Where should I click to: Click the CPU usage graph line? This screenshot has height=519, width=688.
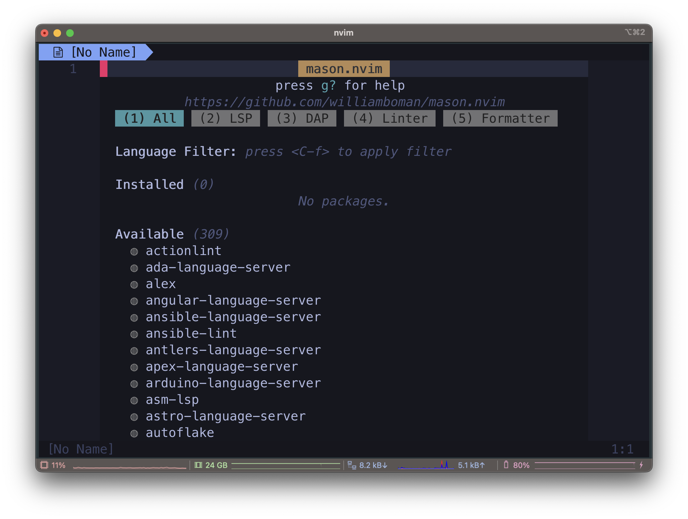pyautogui.click(x=130, y=467)
